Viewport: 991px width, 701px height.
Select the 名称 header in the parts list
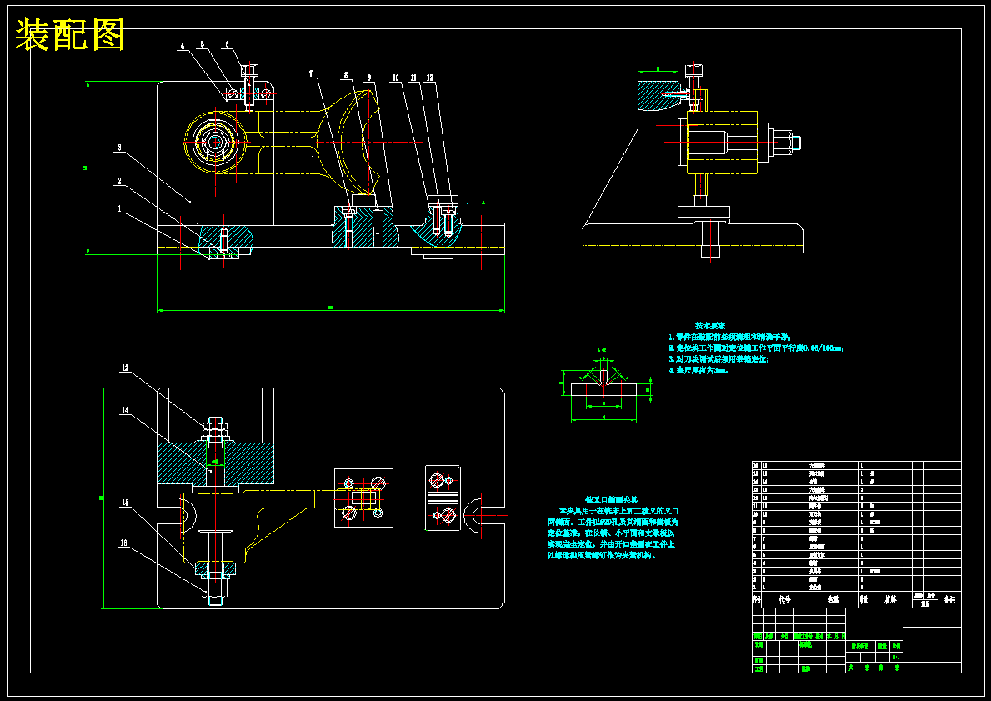pos(834,600)
